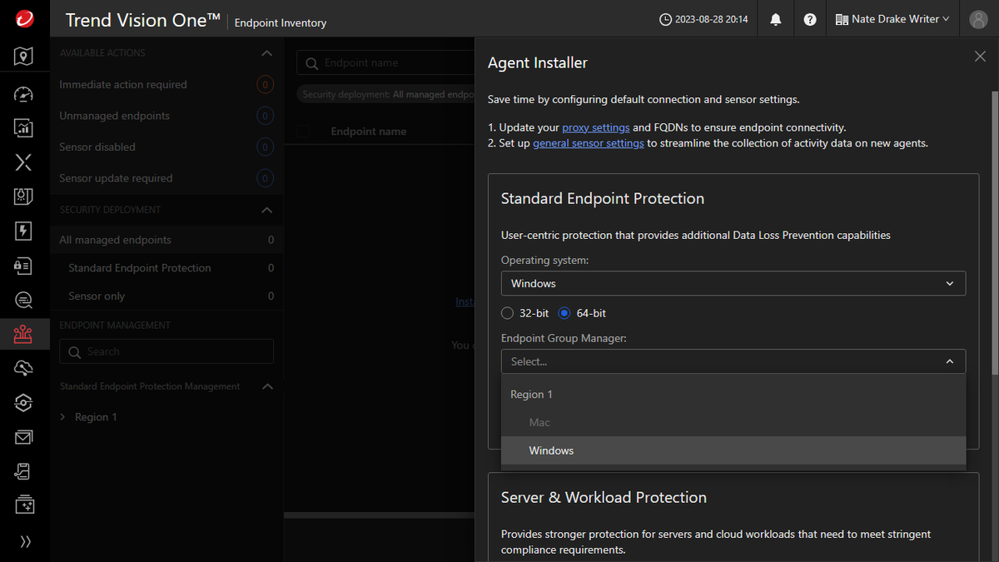Expand sidebar with double-chevron icon

tap(24, 541)
